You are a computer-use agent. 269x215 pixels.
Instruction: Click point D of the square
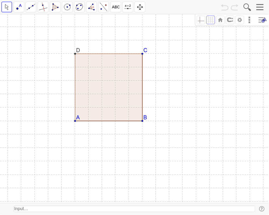pos(75,54)
